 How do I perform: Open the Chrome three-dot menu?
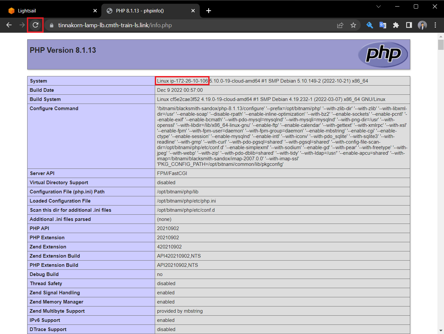435,25
